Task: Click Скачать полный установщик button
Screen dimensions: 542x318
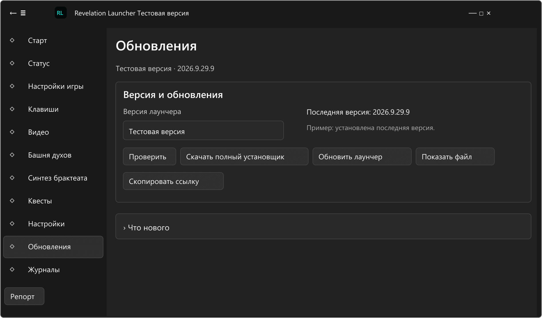Action: pyautogui.click(x=244, y=156)
